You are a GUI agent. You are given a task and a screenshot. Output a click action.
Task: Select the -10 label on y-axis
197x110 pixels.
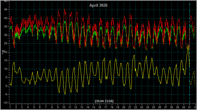tap(5, 103)
